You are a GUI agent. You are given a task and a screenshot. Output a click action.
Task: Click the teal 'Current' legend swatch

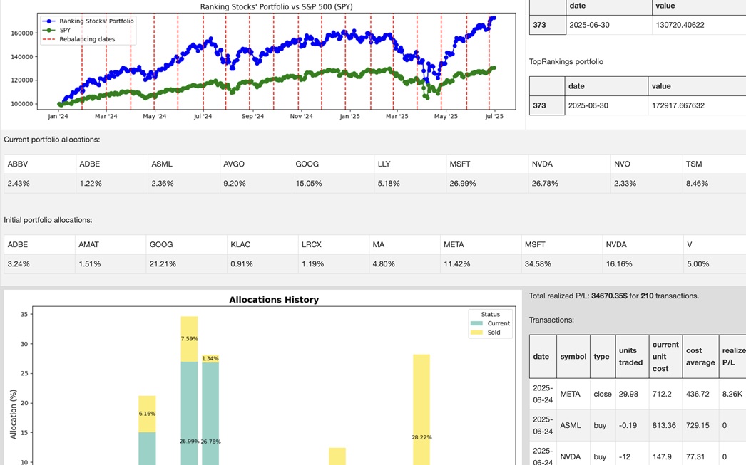pos(476,323)
